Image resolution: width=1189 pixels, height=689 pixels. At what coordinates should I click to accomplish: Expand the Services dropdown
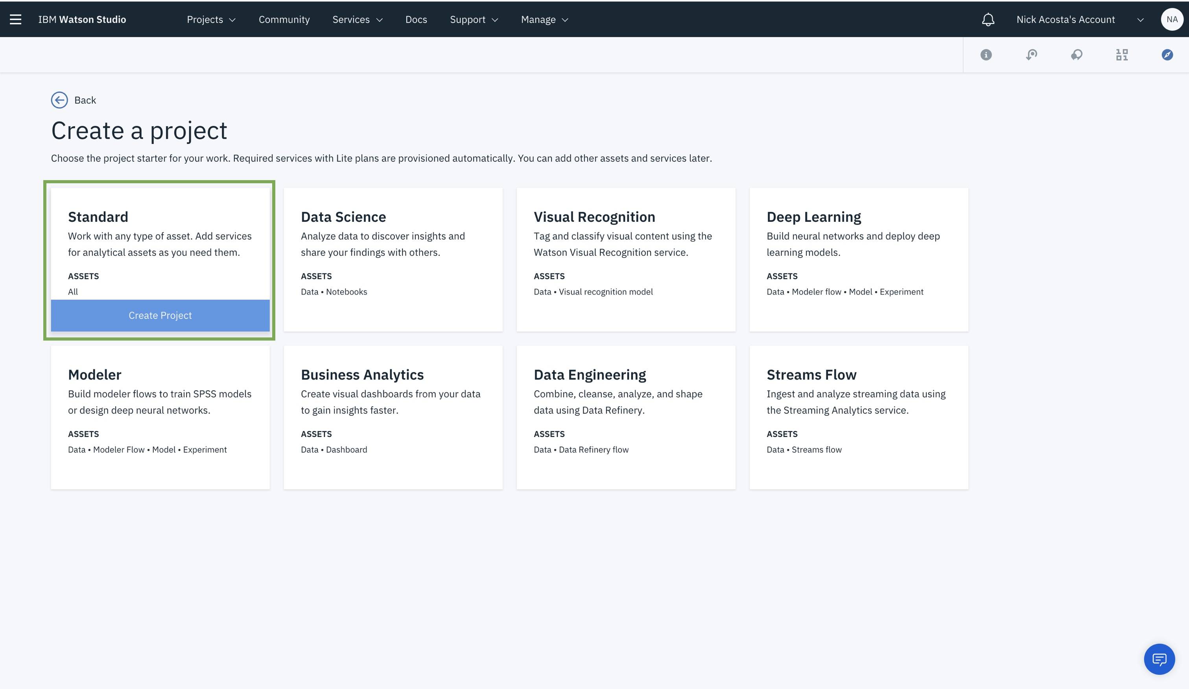357,19
